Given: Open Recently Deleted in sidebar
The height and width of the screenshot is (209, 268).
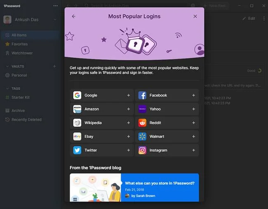Looking at the screenshot, I should pos(31,120).
